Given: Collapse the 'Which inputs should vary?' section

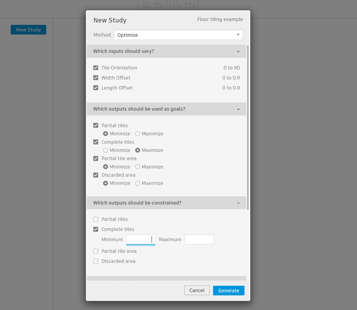Looking at the screenshot, I should [238, 52].
